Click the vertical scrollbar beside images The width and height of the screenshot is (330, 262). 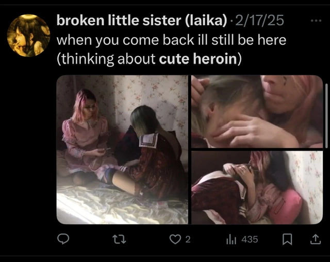[326, 116]
